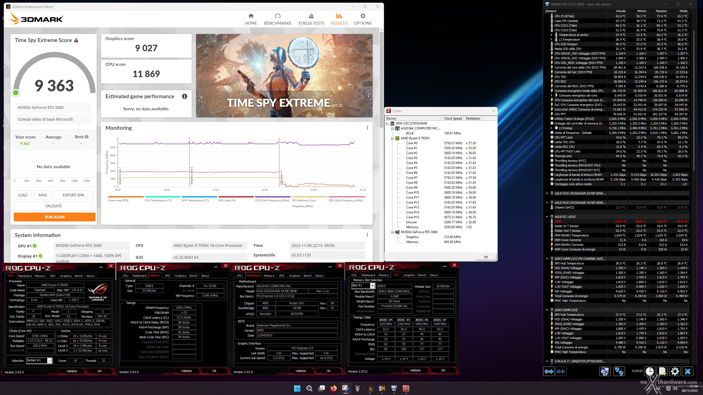Image resolution: width=703 pixels, height=395 pixels.
Task: Click the orange RUN AGAIN button
Action: coord(55,217)
